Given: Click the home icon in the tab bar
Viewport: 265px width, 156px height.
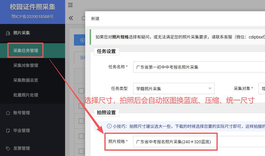Looking at the screenshot, I should [83, 18].
